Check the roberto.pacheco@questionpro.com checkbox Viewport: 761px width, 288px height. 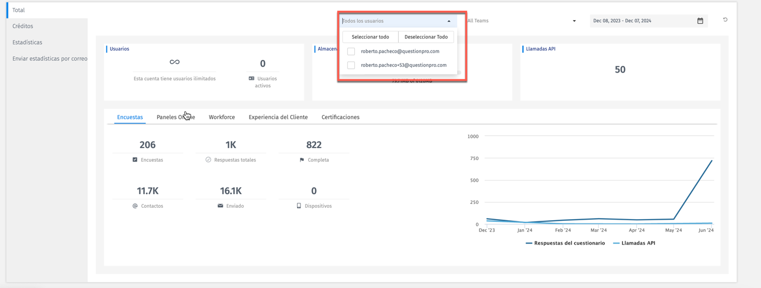coord(351,52)
